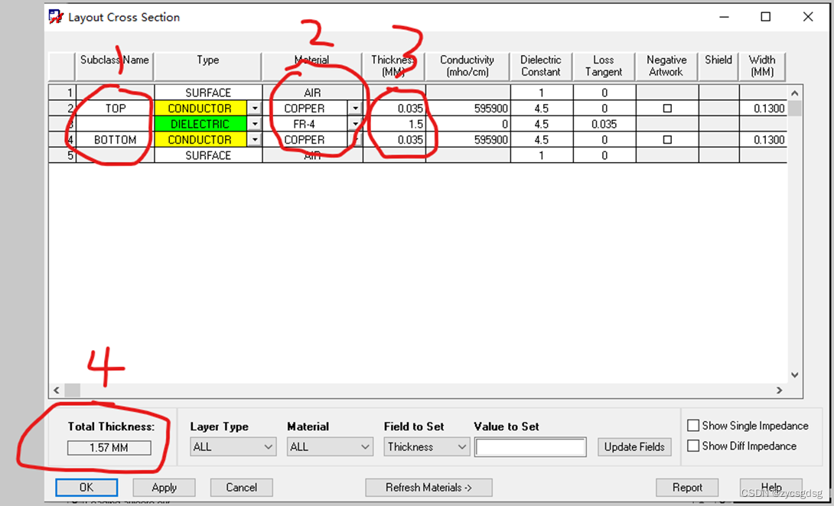Click the Apply button
834x506 pixels.
[x=164, y=488]
